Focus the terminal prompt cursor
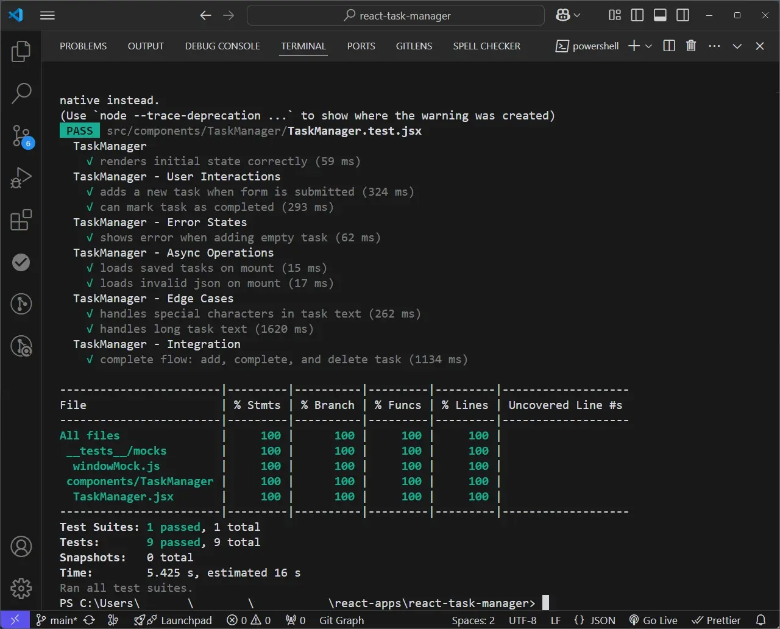The height and width of the screenshot is (629, 780). pos(545,603)
